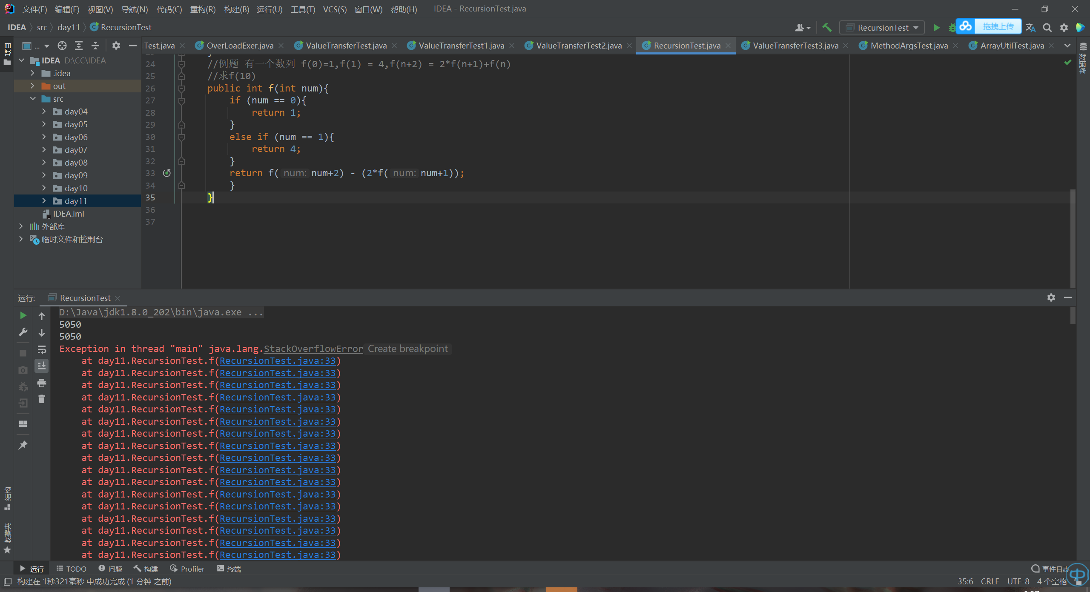Rerun RecursionTest in the run panel
This screenshot has height=592, width=1090.
click(x=23, y=315)
